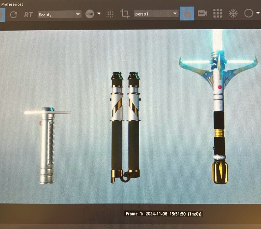This screenshot has height=229, width=261.
Task: Open the Beauty AOV dropdown
Action: click(60, 14)
